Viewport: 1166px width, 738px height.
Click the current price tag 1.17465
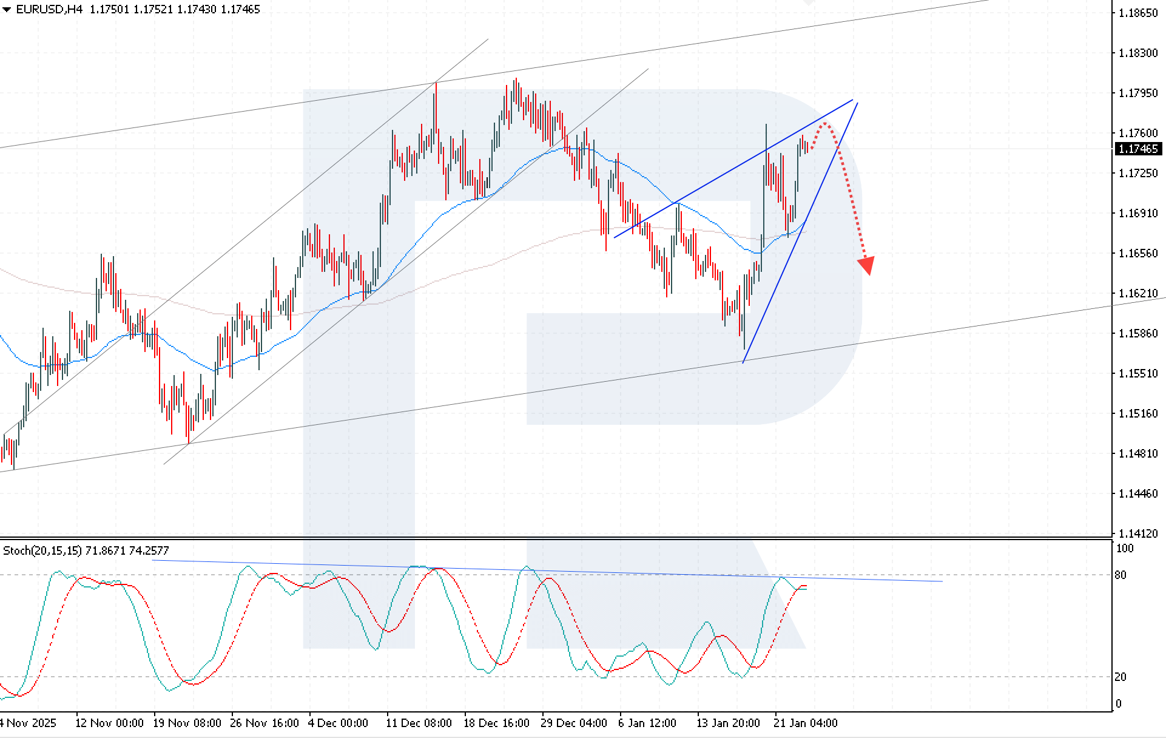[1139, 149]
